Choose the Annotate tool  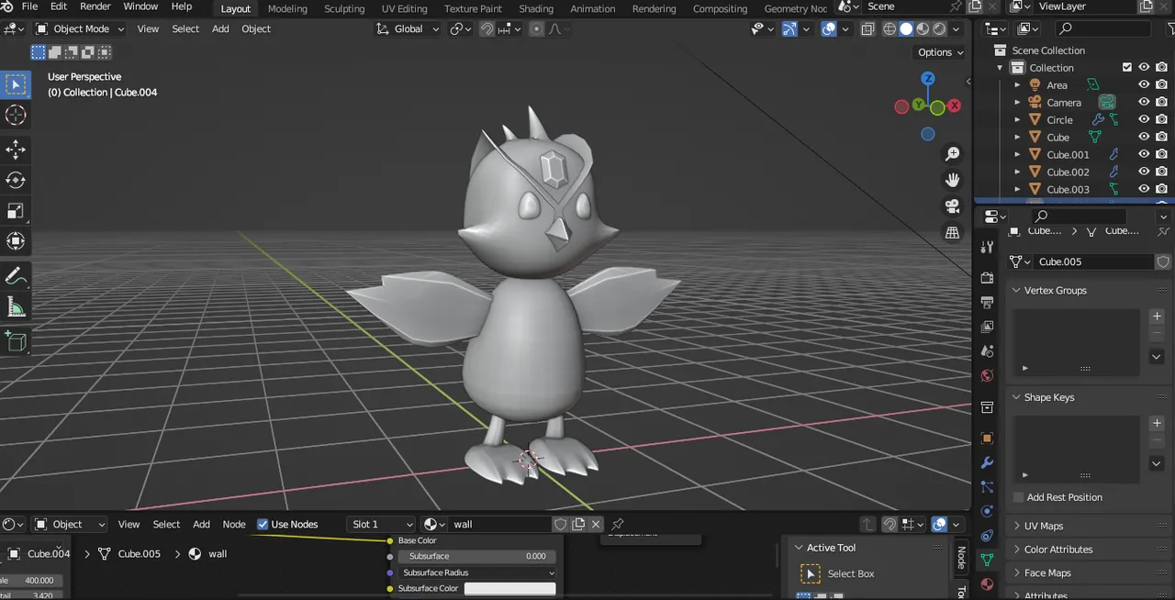(16, 276)
